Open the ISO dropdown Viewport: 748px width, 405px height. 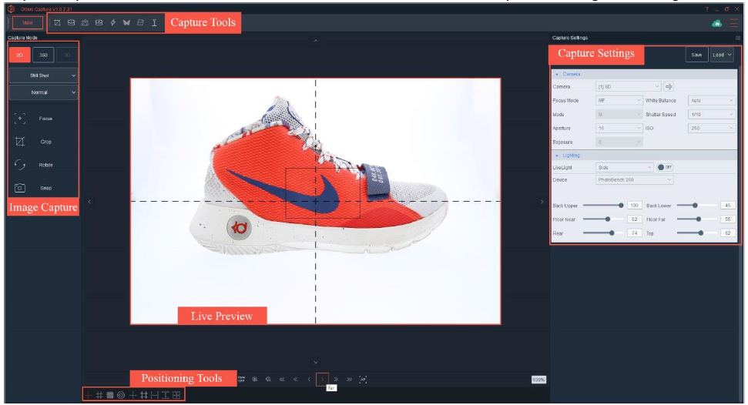point(711,129)
